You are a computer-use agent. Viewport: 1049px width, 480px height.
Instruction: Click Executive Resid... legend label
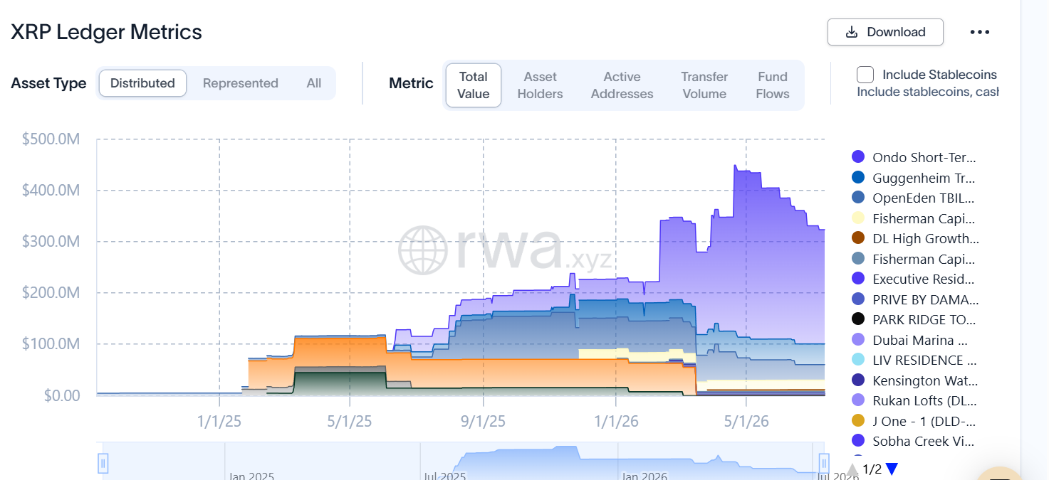924,279
